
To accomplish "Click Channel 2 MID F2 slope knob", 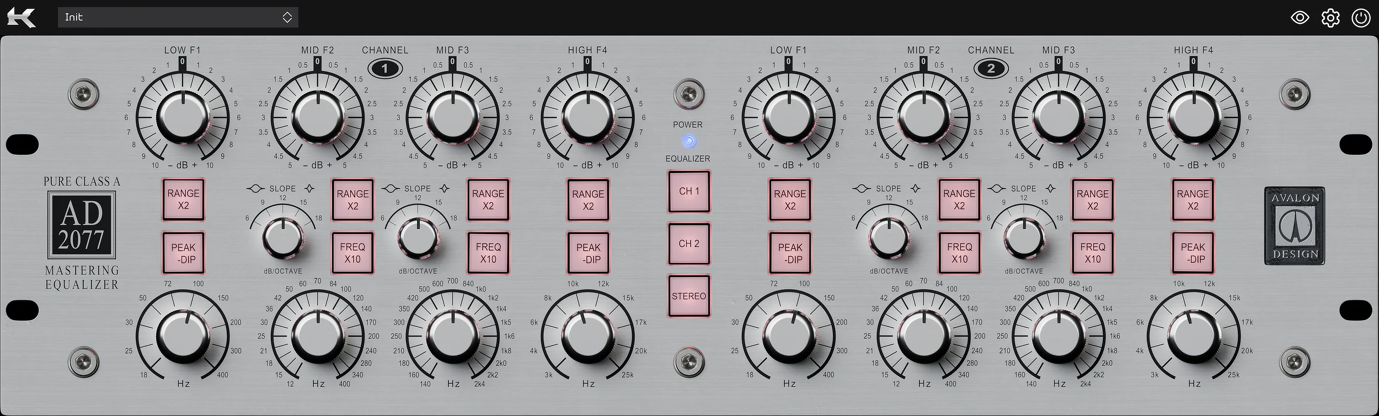I will [889, 237].
